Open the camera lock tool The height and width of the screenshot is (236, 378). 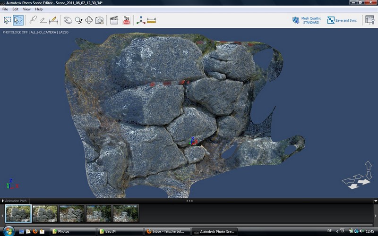point(99,20)
